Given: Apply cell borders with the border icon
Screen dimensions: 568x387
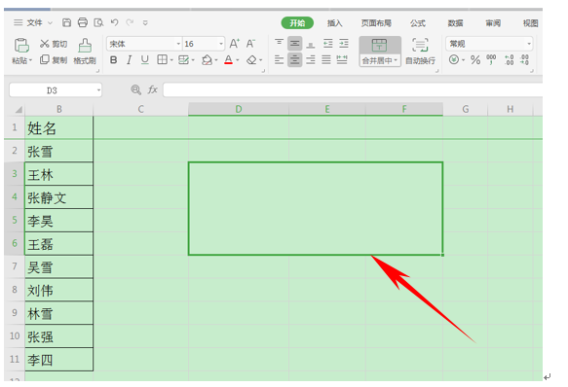Looking at the screenshot, I should pyautogui.click(x=163, y=59).
